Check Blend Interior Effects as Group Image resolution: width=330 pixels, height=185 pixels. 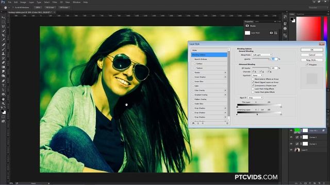coord(253,79)
